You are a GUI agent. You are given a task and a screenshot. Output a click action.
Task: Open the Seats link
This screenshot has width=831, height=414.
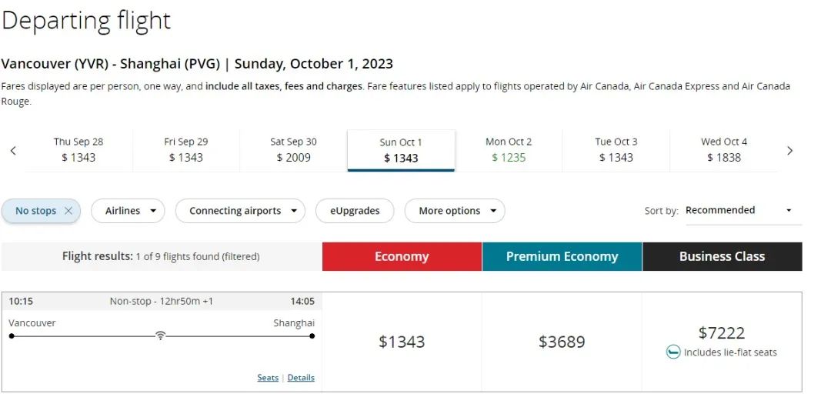pos(268,378)
